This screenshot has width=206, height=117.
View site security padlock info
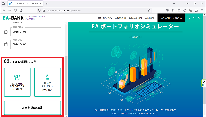(x=44, y=10)
